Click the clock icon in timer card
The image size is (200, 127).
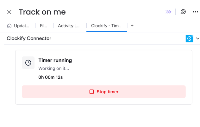click(28, 63)
